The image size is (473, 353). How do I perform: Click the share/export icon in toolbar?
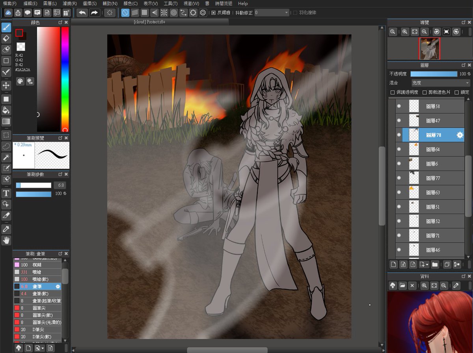(18, 13)
